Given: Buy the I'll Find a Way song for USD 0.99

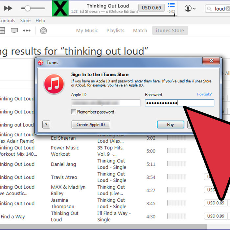Looking at the screenshot, I should 216,216.
